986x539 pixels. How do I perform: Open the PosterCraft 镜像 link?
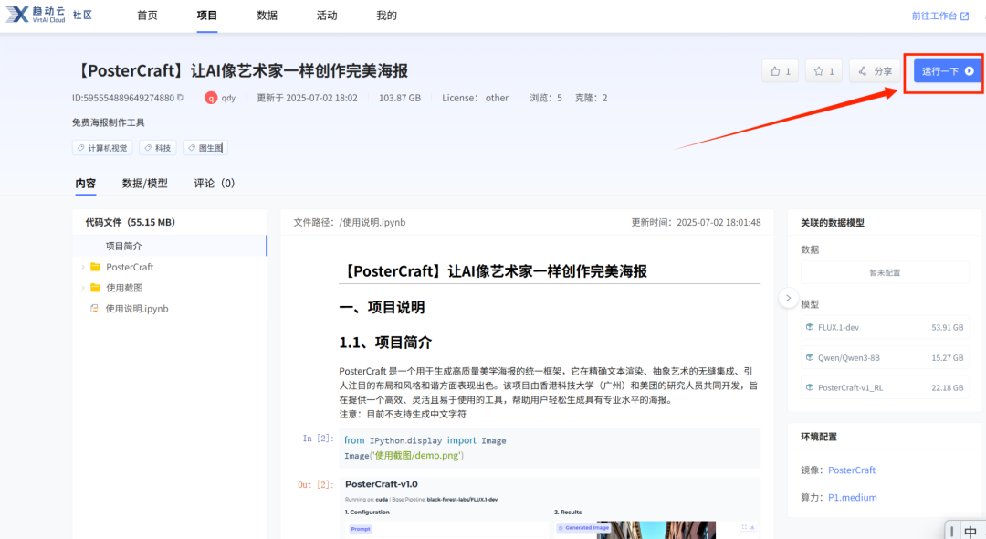pyautogui.click(x=852, y=470)
